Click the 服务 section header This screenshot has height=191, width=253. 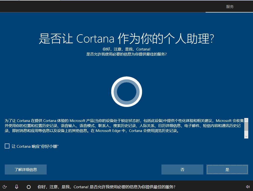[230, 7]
